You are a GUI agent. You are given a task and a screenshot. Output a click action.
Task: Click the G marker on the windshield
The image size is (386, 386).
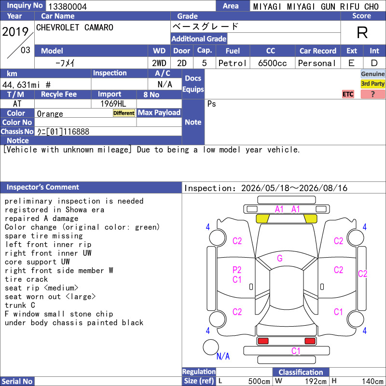280,258
